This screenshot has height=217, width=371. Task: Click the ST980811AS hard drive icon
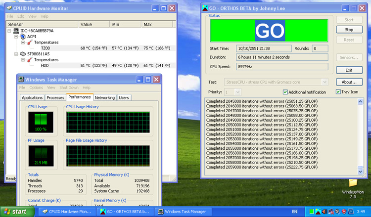coord(23,54)
